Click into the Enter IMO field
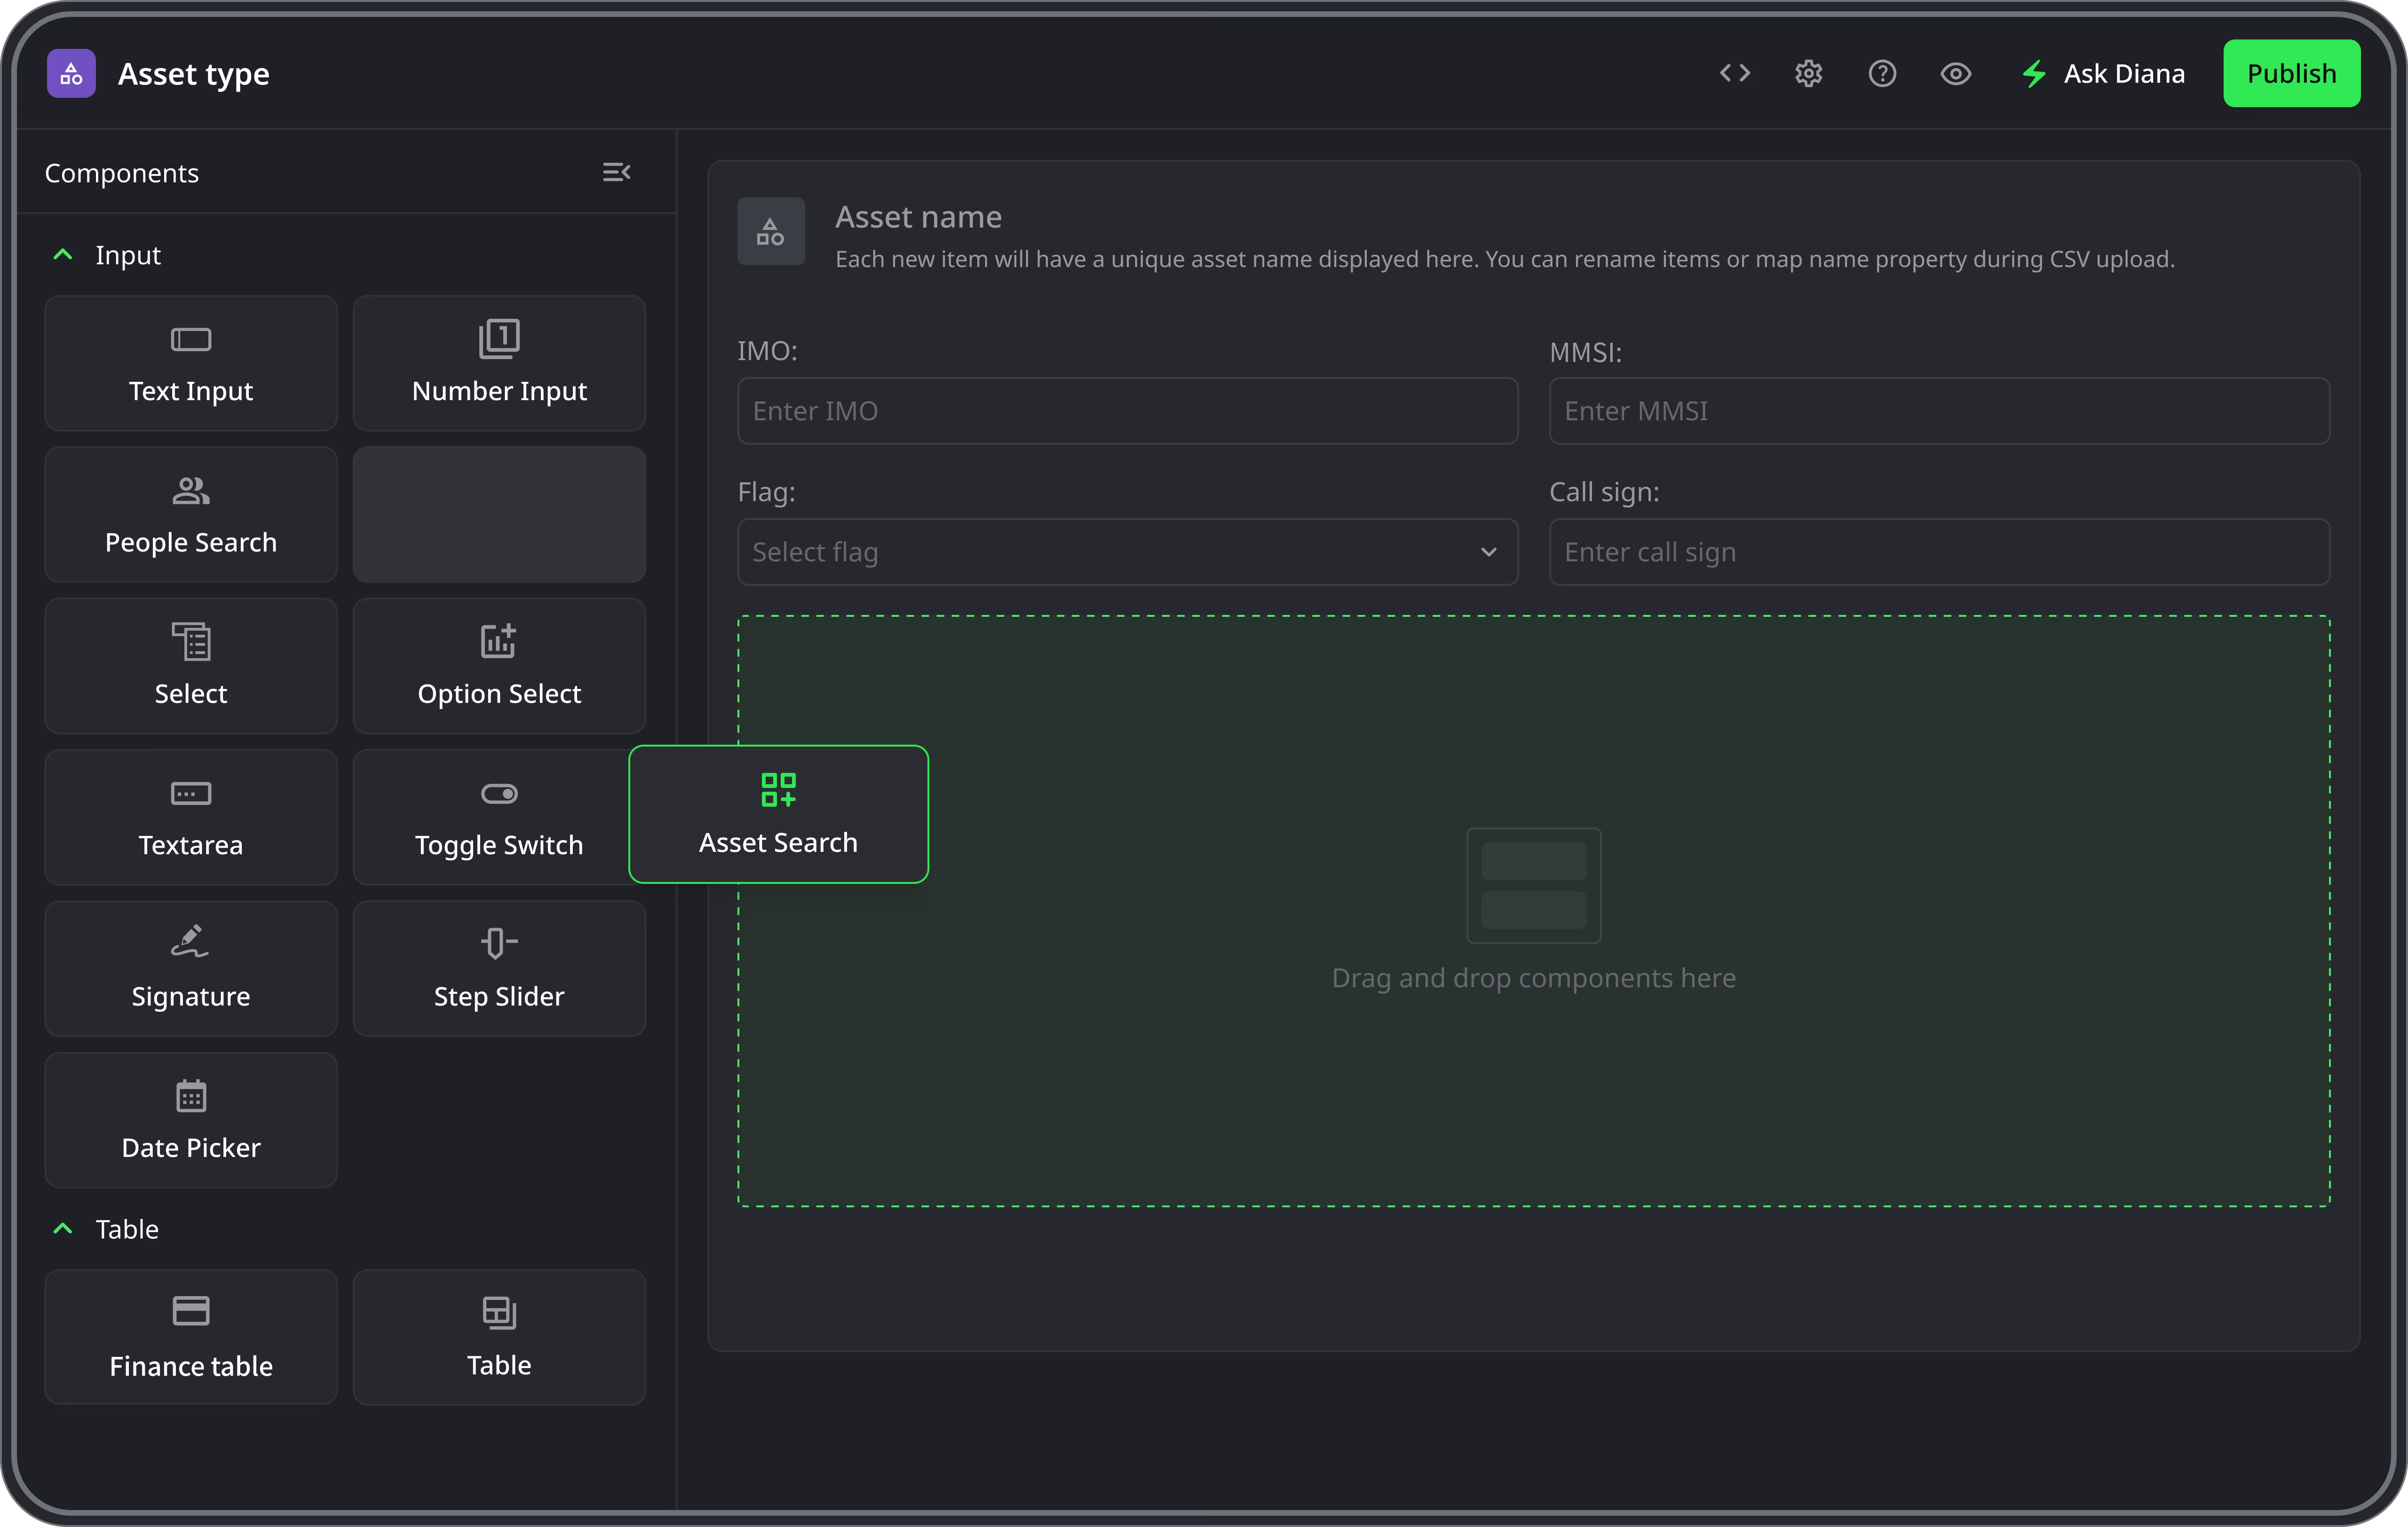Image resolution: width=2408 pixels, height=1527 pixels. tap(1127, 411)
